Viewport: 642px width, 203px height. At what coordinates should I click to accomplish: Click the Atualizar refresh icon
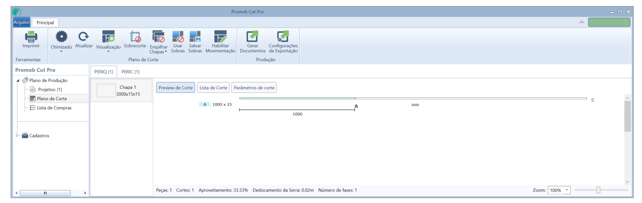coord(84,36)
